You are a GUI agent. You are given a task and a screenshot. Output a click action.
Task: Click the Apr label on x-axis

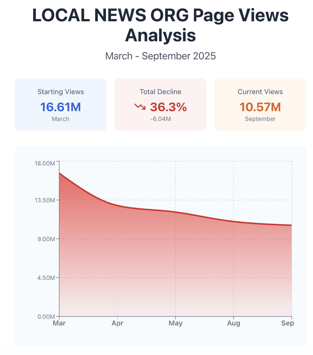[x=117, y=323]
